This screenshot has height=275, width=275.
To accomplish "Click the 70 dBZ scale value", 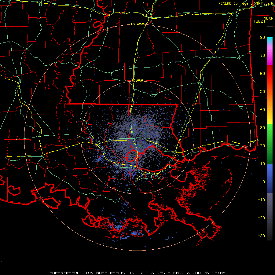I will click(x=262, y=55).
